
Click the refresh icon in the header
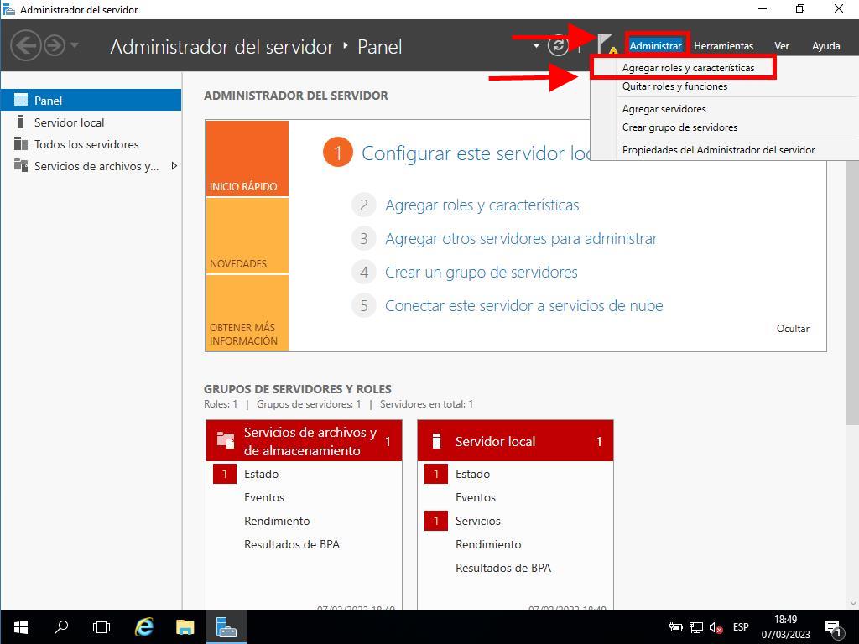(558, 46)
